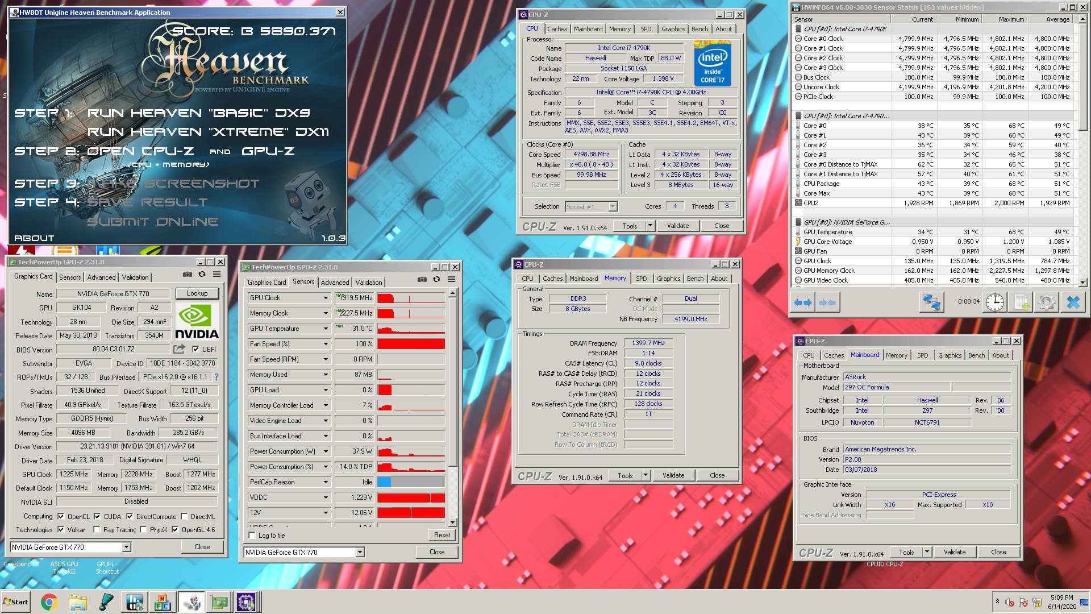The image size is (1091, 614).
Task: Toggle the OpenCL checkbox
Action: click(61, 516)
